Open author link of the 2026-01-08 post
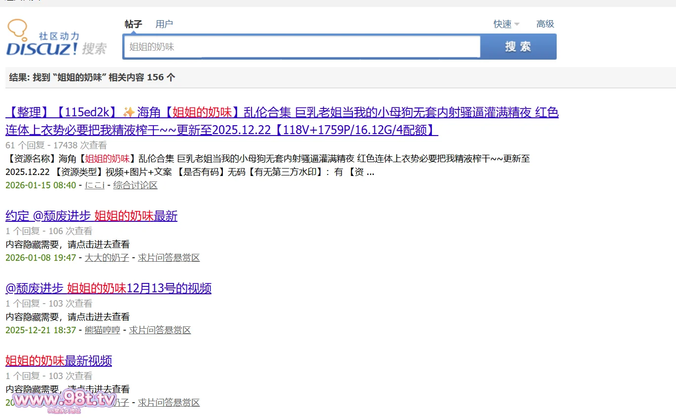Image resolution: width=676 pixels, height=418 pixels. coord(107,258)
